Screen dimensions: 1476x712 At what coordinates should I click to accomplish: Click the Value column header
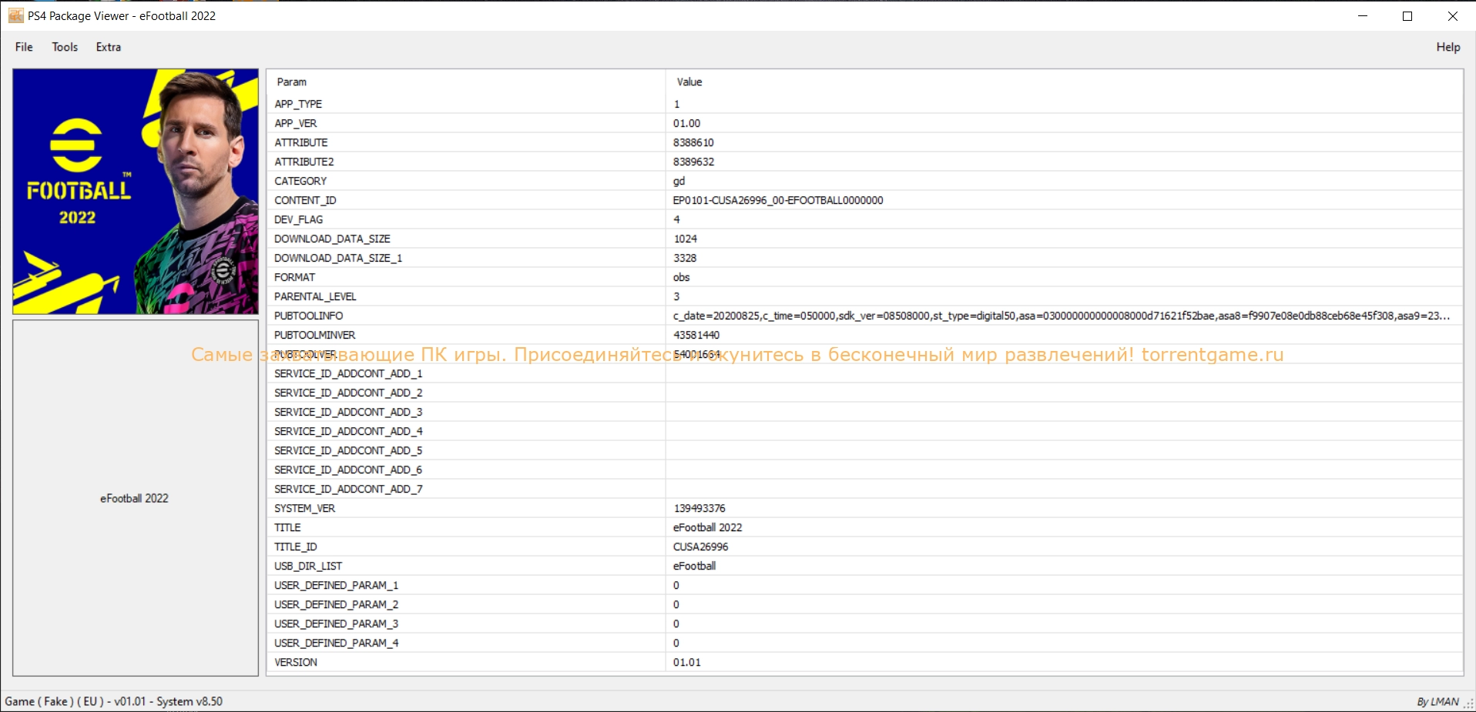point(689,82)
